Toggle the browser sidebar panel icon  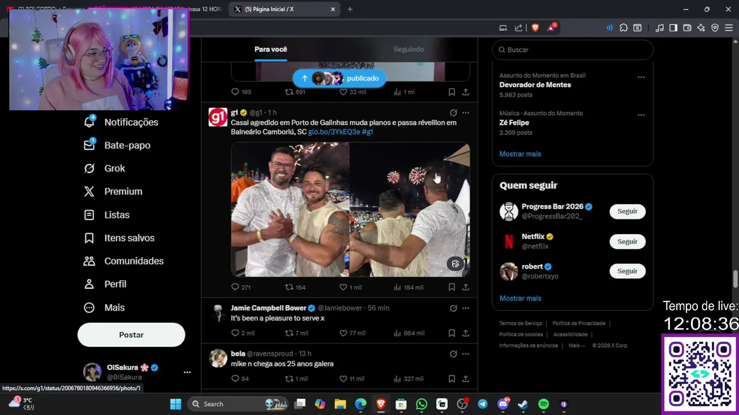click(x=673, y=28)
